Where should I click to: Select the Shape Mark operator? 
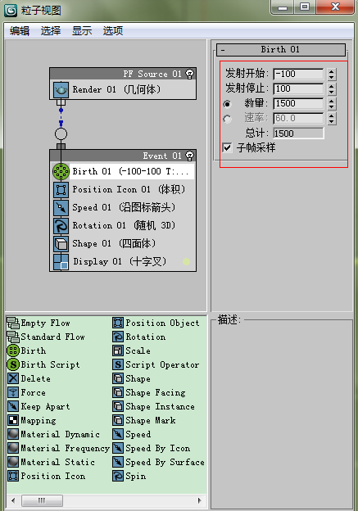144,420
